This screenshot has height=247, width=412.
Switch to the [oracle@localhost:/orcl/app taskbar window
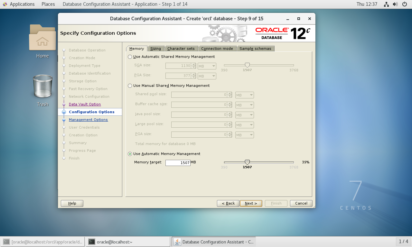[43, 242]
